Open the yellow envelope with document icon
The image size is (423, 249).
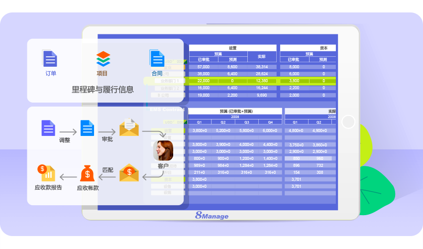coord(129,127)
